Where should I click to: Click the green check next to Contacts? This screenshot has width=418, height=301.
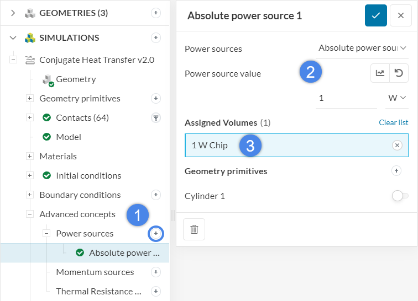[46, 117]
